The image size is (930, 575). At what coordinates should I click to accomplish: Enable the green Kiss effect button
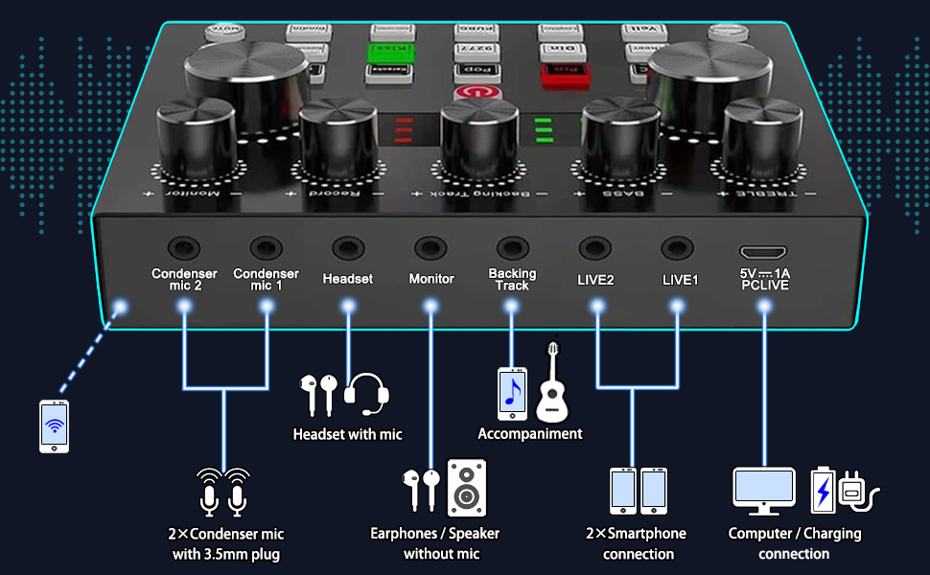click(392, 53)
